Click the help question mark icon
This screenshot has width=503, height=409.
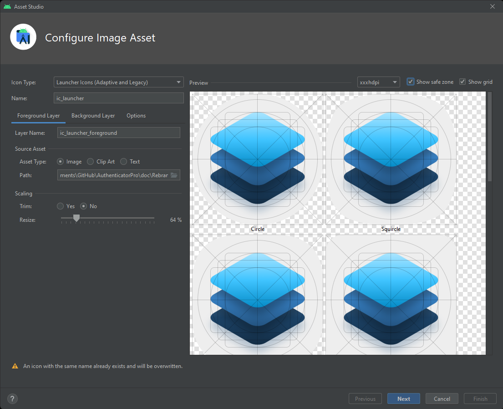point(12,399)
